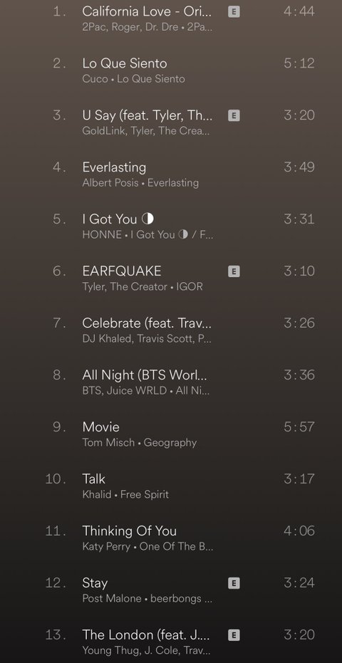
Task: Open Celebrate featuring Travis Scott track
Action: (x=171, y=330)
